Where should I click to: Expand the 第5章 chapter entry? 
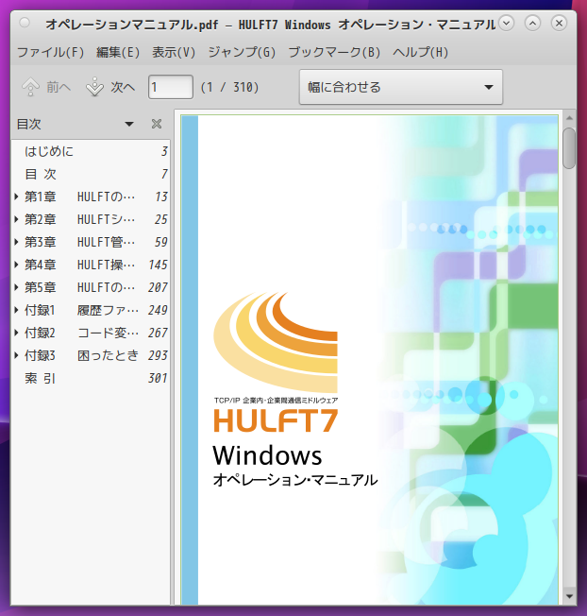point(16,287)
